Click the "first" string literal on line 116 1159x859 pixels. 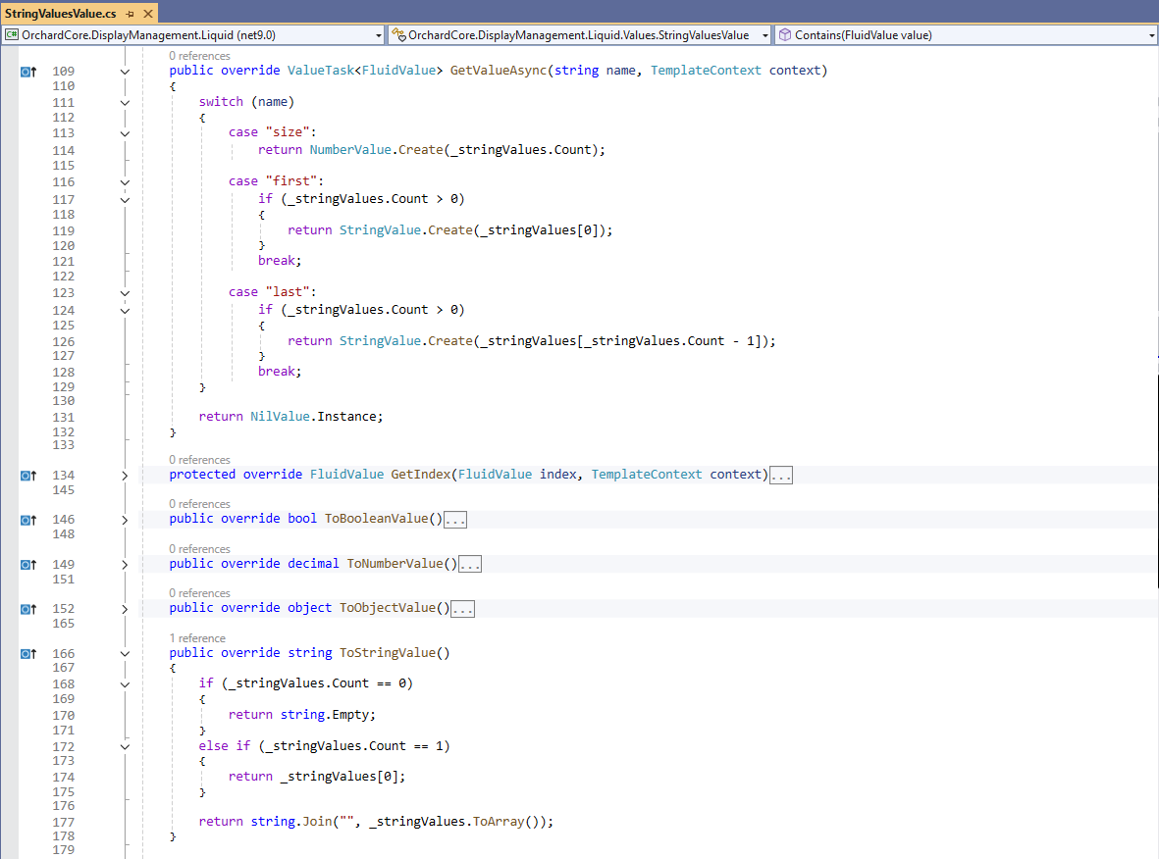(x=291, y=181)
